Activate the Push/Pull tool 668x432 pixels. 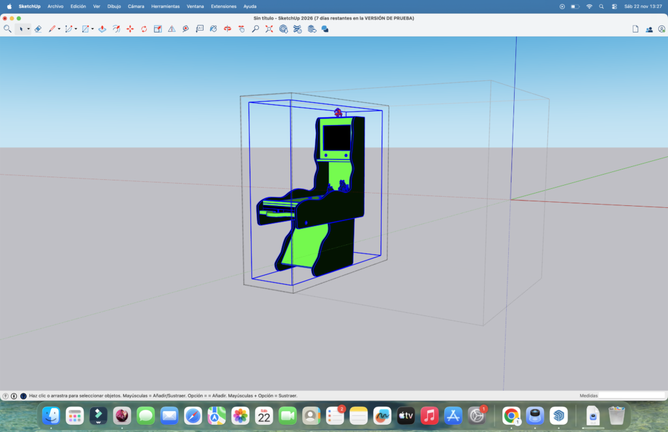[102, 29]
